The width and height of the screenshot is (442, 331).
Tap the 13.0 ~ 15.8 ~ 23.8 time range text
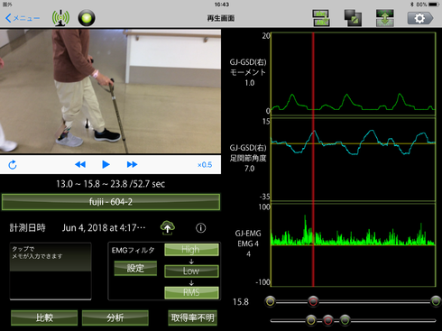pos(111,184)
